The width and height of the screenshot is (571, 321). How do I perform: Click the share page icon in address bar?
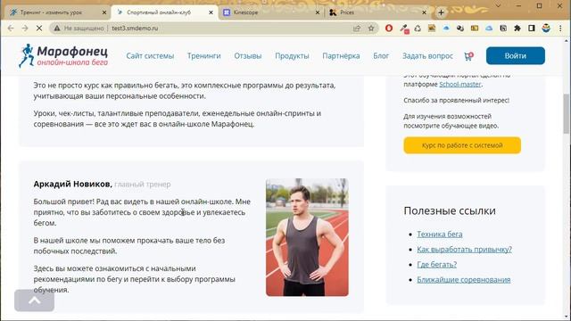[x=357, y=28]
